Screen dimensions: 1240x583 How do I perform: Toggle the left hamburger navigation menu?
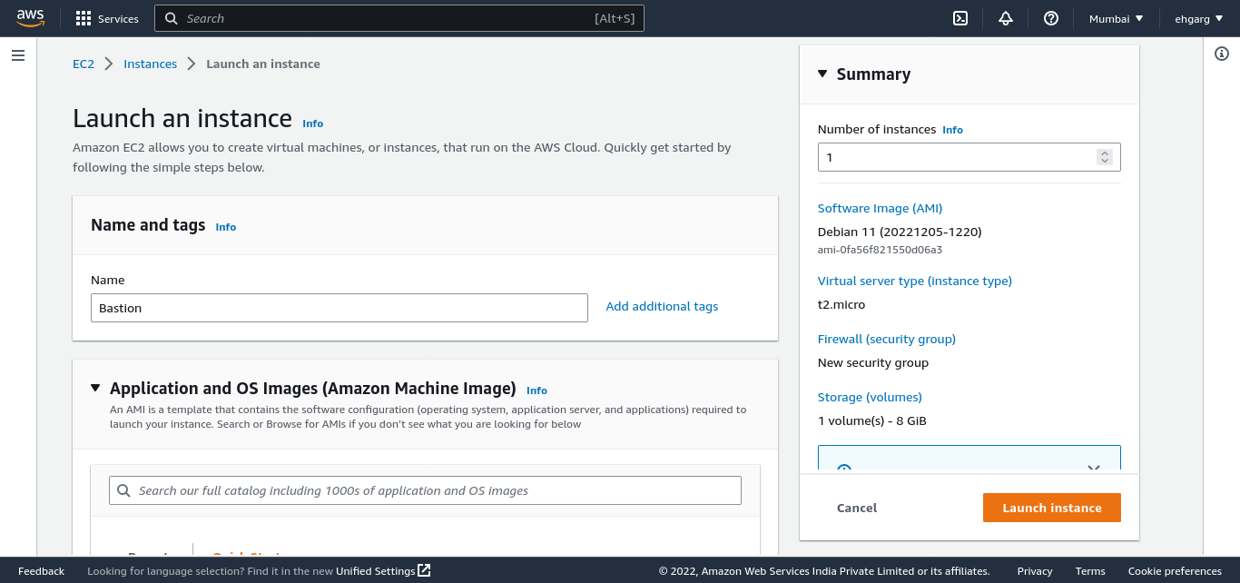tap(18, 55)
